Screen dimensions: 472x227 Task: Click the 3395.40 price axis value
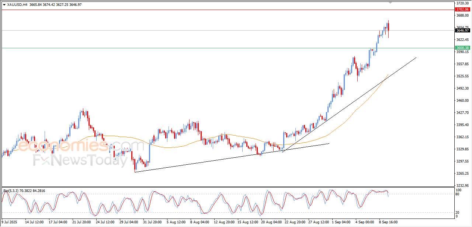coord(462,125)
